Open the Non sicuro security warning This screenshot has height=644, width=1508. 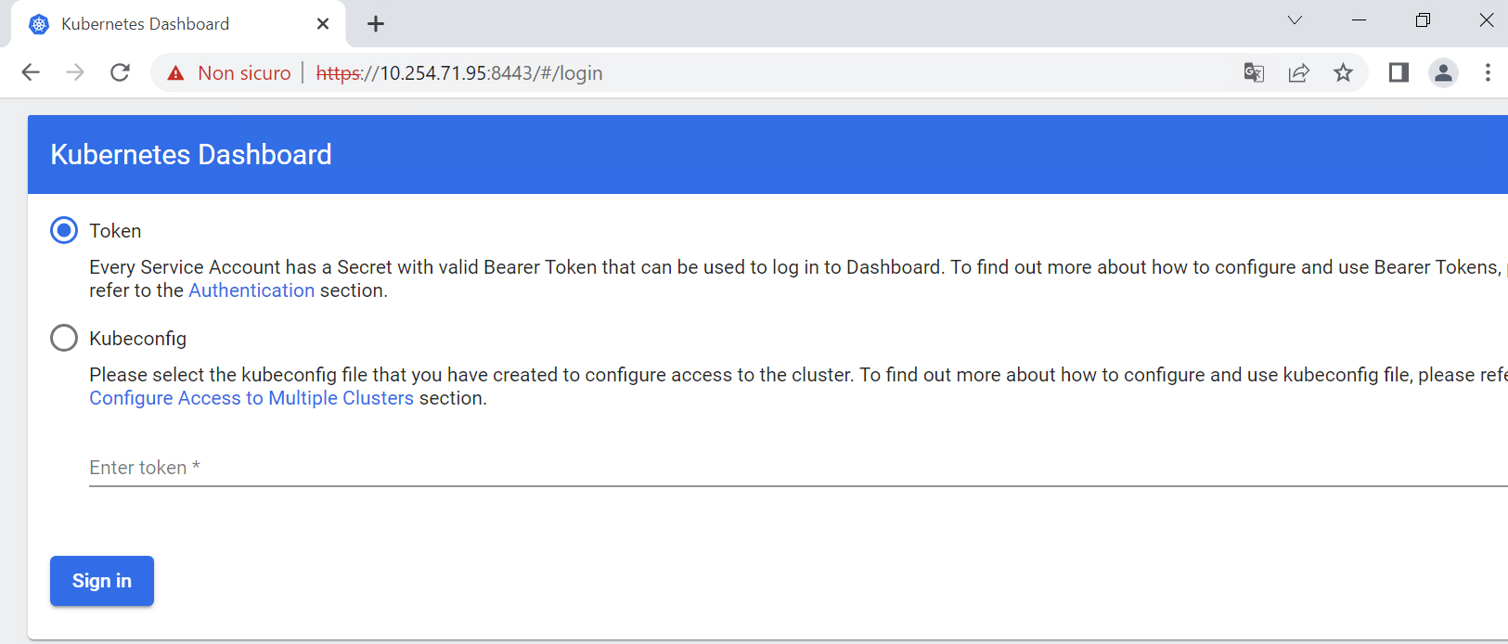[x=229, y=72]
